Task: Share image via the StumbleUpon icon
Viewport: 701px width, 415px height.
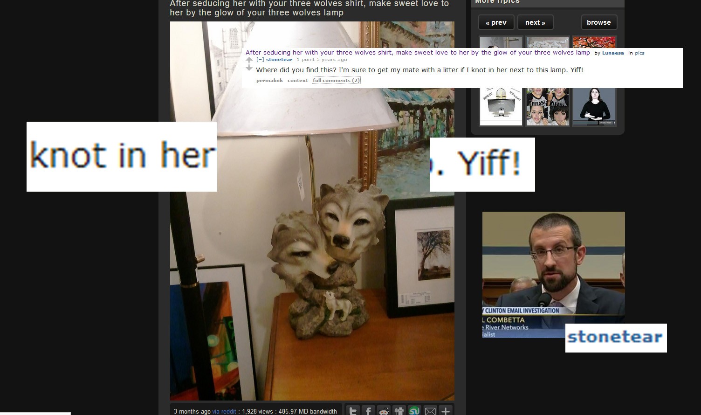Action: point(415,411)
